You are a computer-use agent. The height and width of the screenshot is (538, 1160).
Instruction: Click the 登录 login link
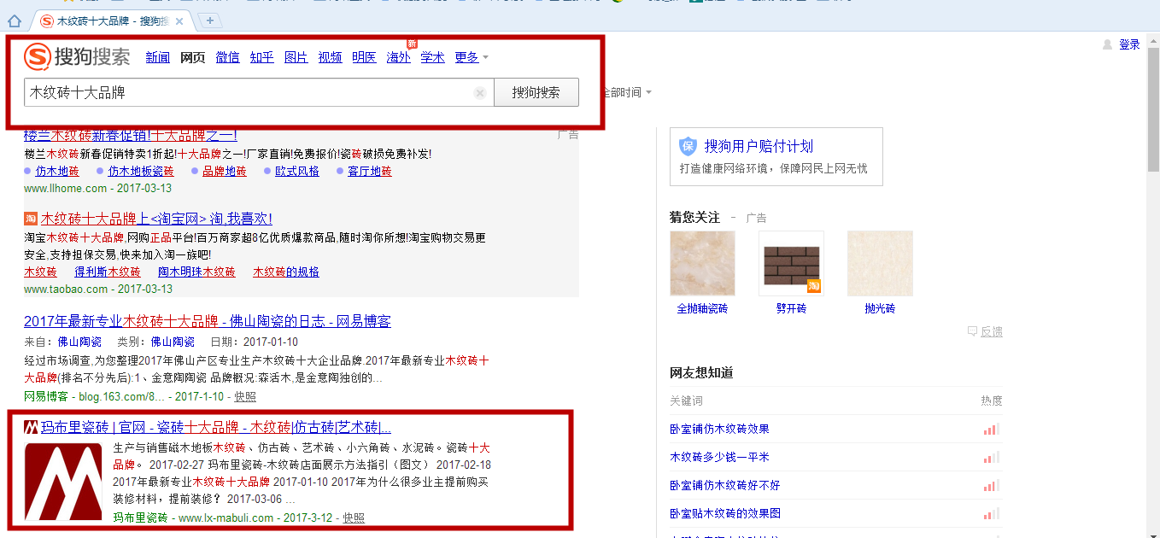pyautogui.click(x=1129, y=44)
